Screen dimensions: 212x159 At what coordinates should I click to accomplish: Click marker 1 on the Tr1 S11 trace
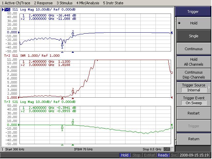point(62,45)
